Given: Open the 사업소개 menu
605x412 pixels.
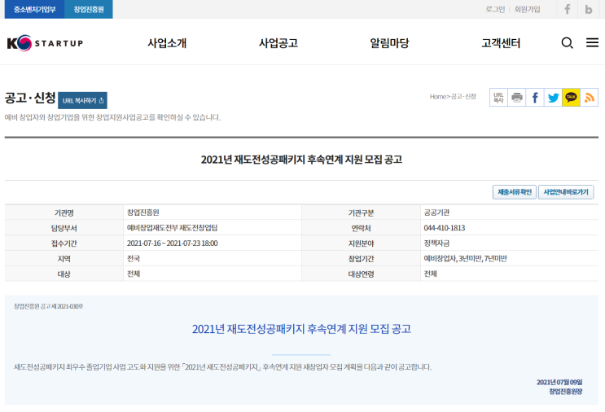Looking at the screenshot, I should (167, 43).
